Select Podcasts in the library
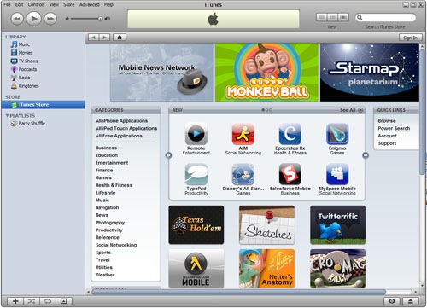This screenshot has width=427, height=308. 27,69
